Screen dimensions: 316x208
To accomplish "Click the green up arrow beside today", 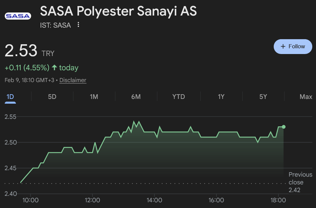I will click(x=54, y=68).
